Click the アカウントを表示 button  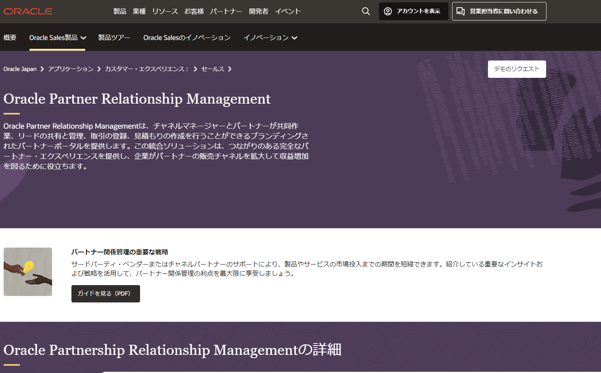[414, 11]
